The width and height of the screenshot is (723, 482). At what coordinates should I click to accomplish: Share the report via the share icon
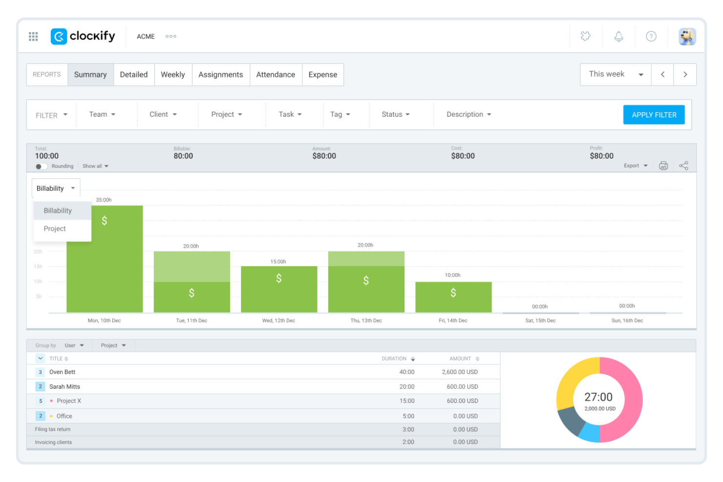coord(683,166)
